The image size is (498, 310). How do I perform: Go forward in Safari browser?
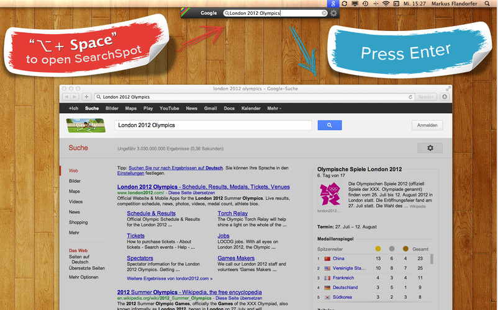tap(75, 97)
